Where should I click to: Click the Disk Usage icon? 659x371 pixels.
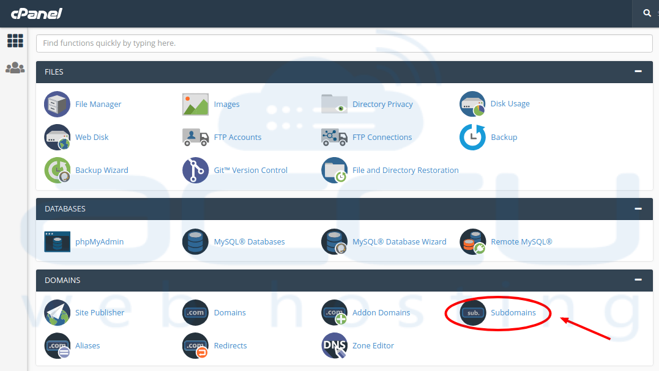tap(472, 104)
